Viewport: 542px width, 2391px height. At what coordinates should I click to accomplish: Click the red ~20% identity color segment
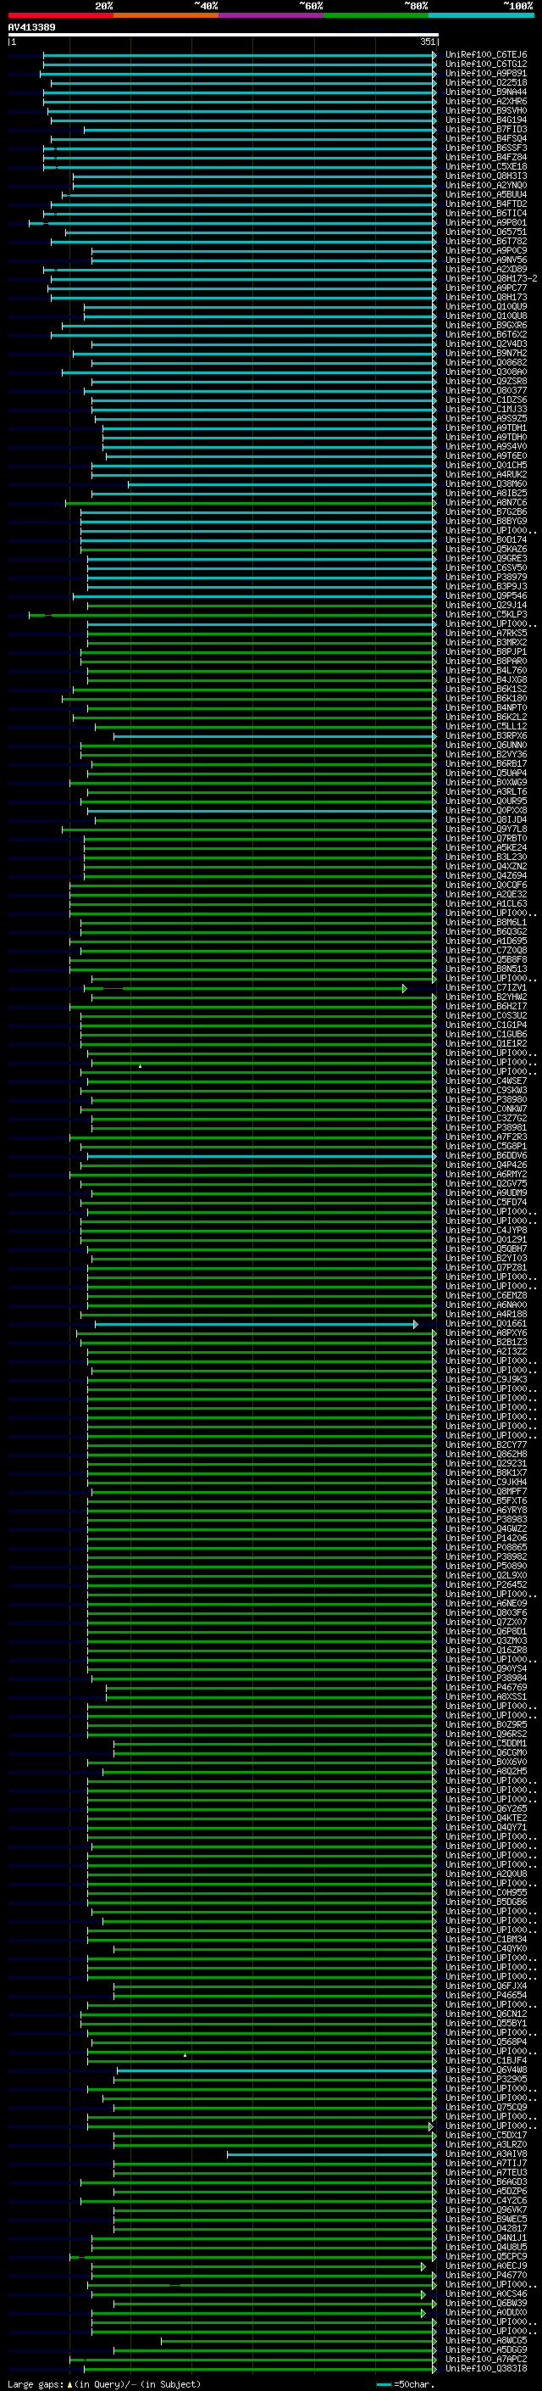(x=60, y=15)
